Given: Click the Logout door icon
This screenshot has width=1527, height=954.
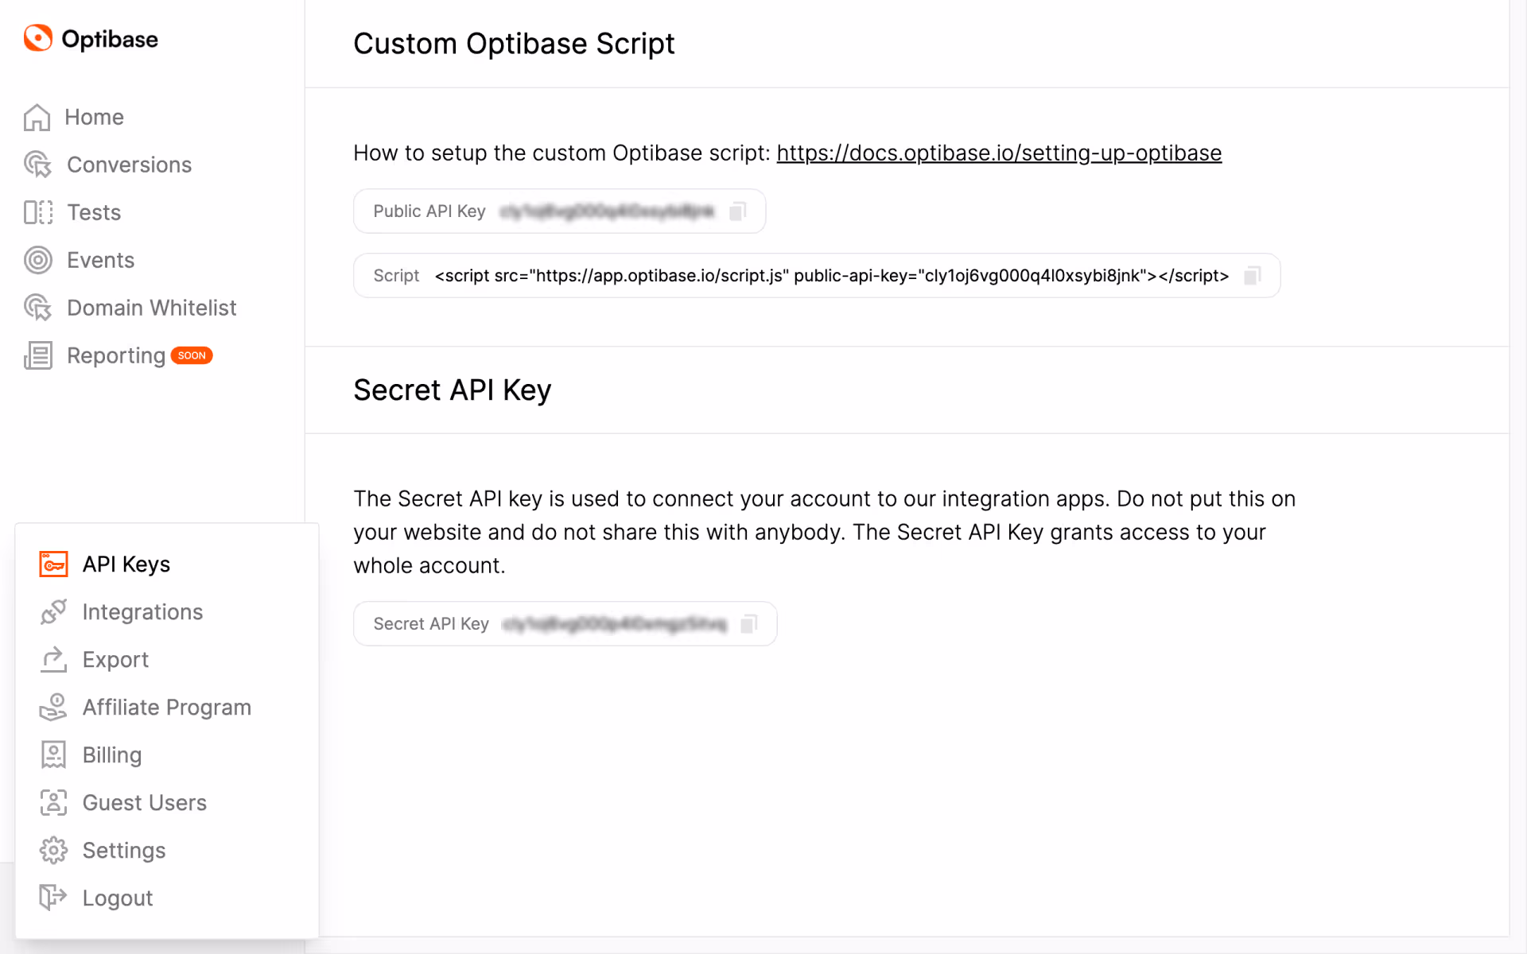Looking at the screenshot, I should (x=53, y=898).
